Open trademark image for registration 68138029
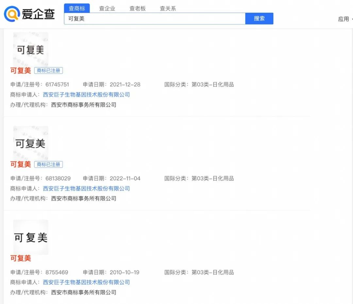Screen dimensions: 353x304 point(31,143)
